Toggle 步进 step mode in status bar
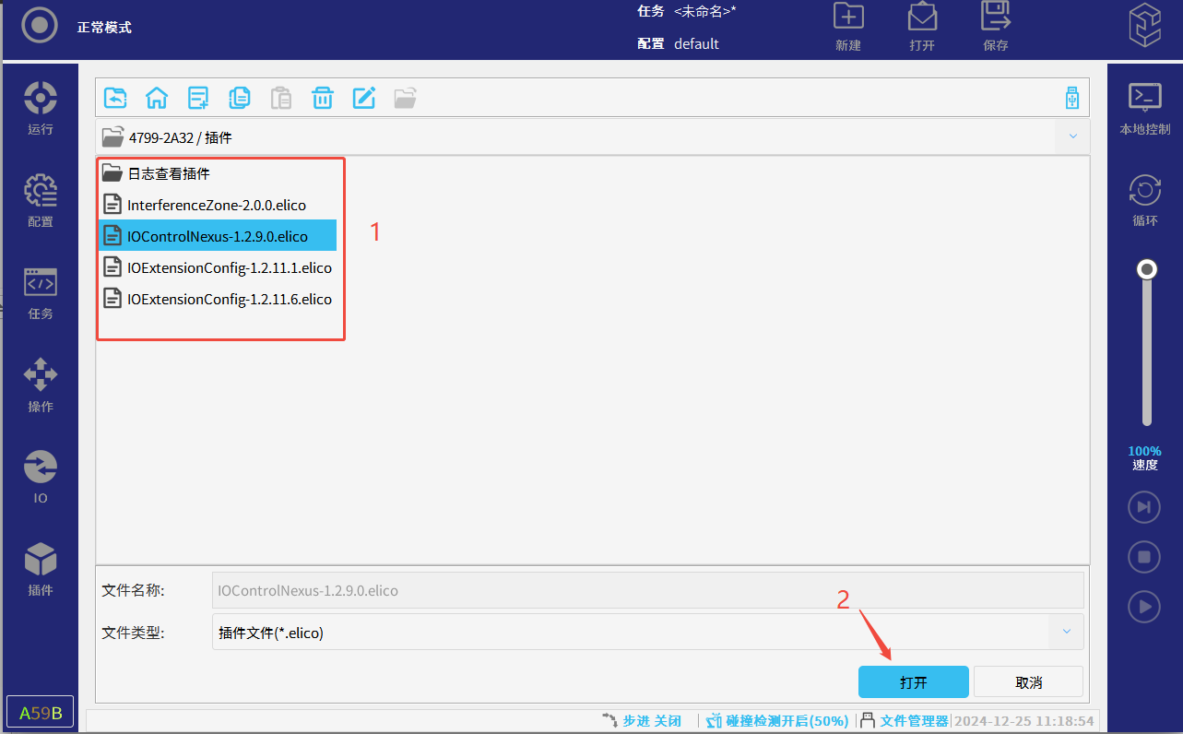 pyautogui.click(x=642, y=721)
